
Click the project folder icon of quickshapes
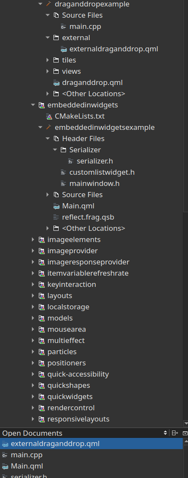[x=42, y=385]
